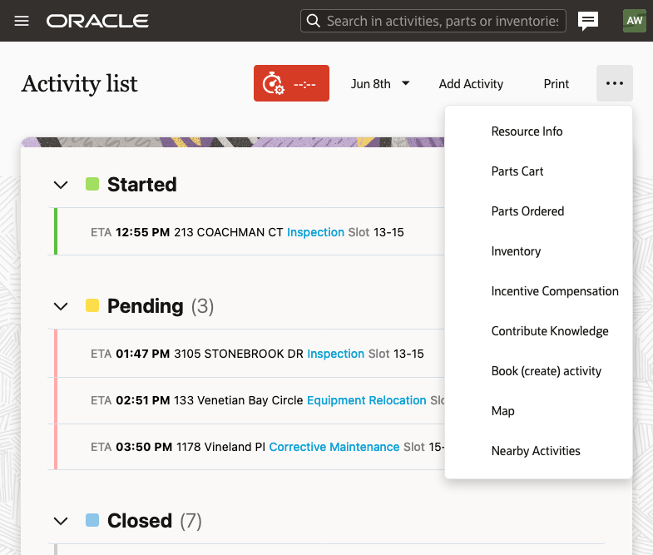Collapse the Closed activities section
653x555 pixels.
pyautogui.click(x=61, y=521)
